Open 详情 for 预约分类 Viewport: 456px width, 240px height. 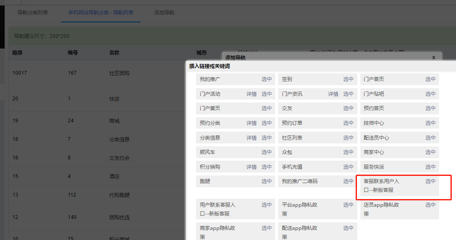coord(251,123)
